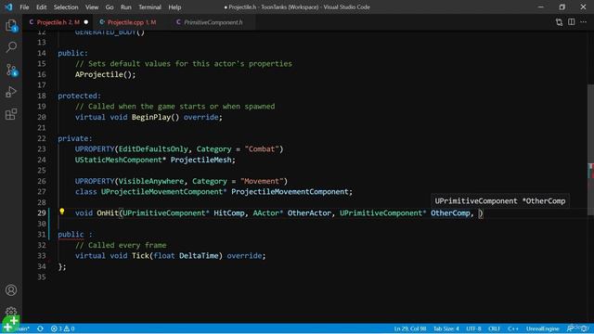Click the editor vertical scrollbar
This screenshot has height=334, width=594.
point(590,149)
